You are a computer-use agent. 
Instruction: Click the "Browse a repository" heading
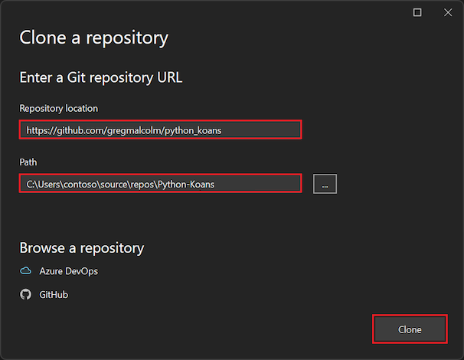81,247
